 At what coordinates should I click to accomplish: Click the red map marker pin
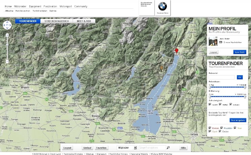pyautogui.click(x=177, y=51)
